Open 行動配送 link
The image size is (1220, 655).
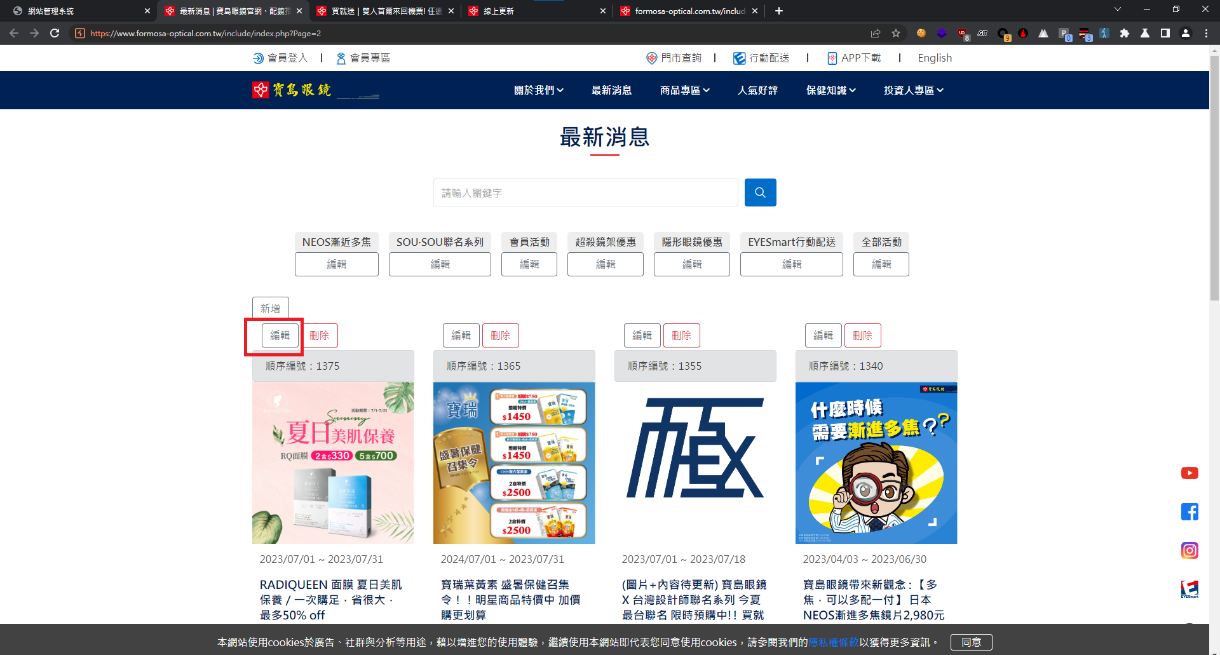(761, 58)
